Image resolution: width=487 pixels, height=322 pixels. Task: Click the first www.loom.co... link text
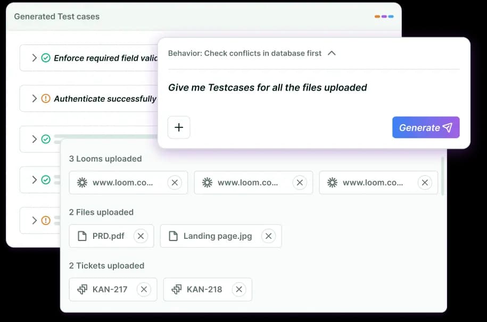(x=123, y=183)
